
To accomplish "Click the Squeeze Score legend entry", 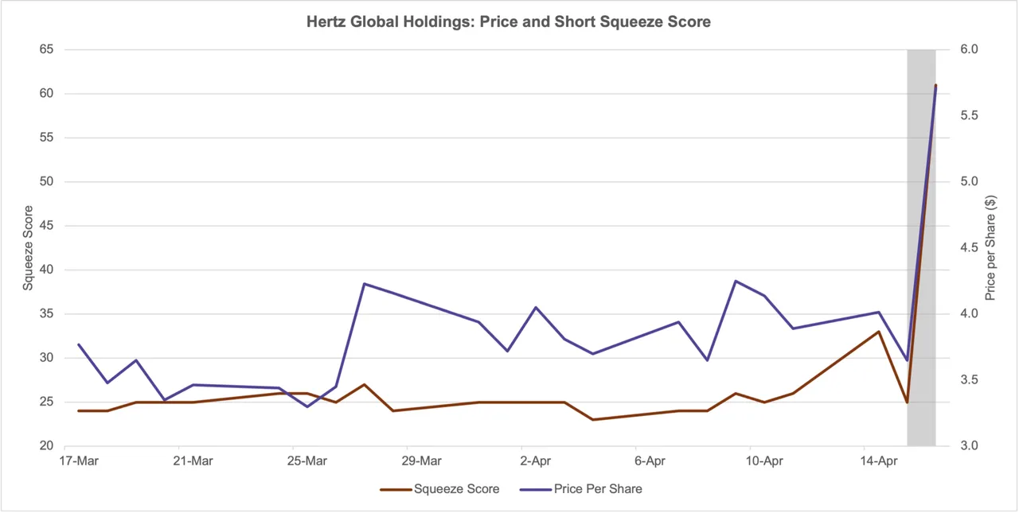I will click(439, 489).
